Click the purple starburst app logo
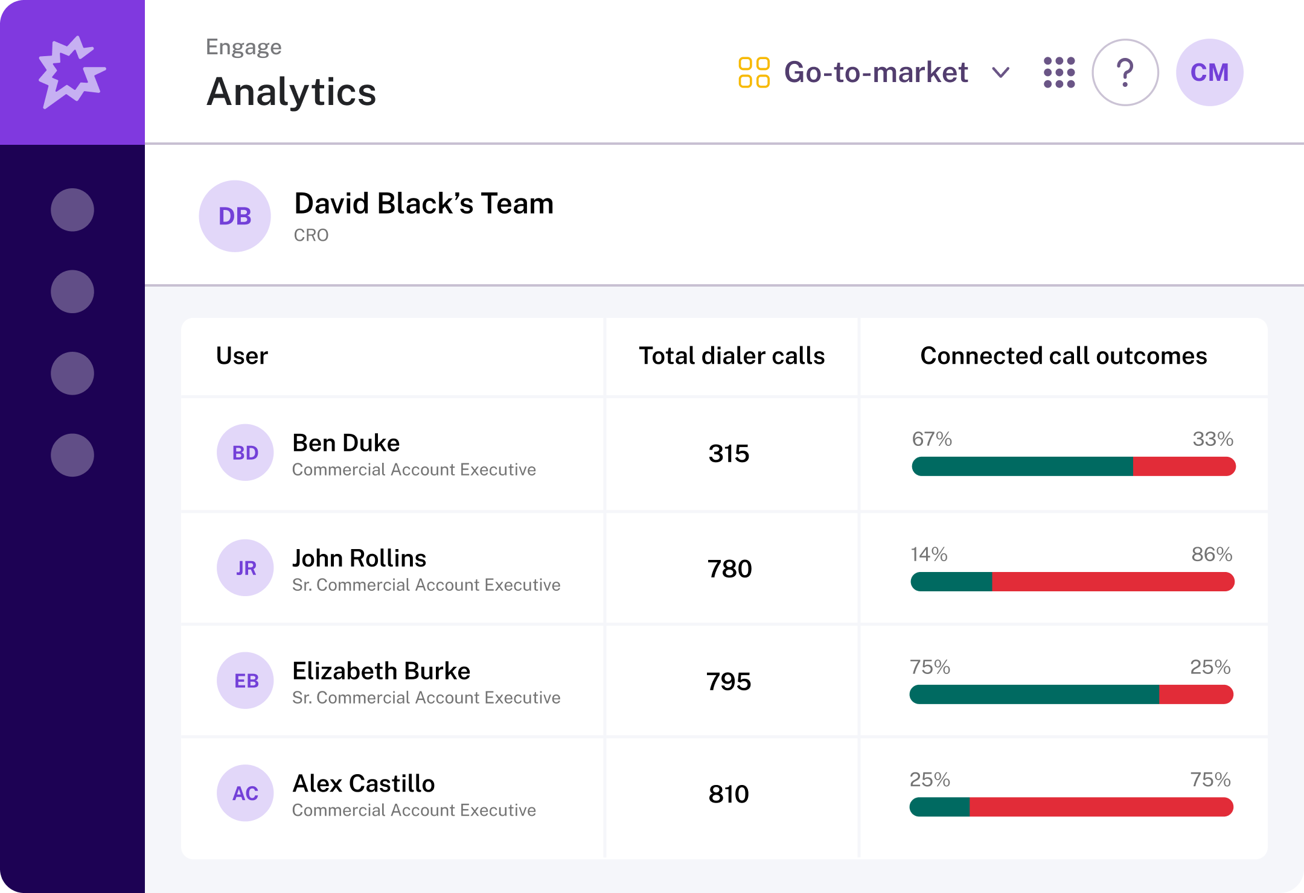Screen dimensions: 1304x893 click(x=72, y=72)
